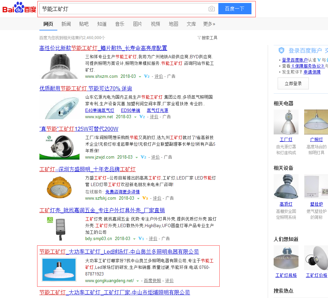Click the V1 credibility badge for bdy.smp03.cn
This screenshot has height=298, width=328.
pos(141,239)
